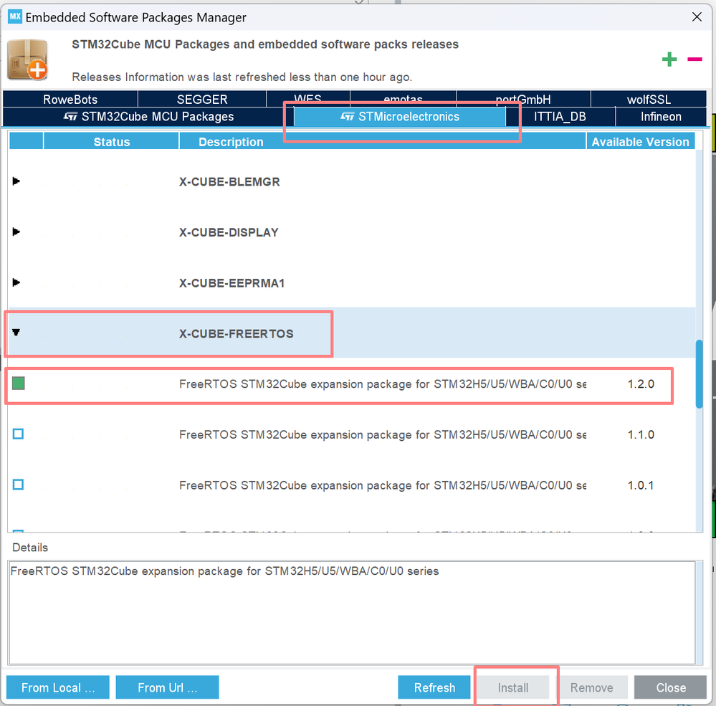Click the From Local button
Viewport: 716px width, 706px height.
click(x=58, y=687)
